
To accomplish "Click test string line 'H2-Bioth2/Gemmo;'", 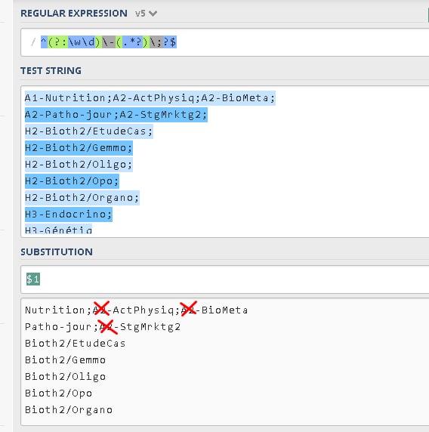I will coord(79,148).
